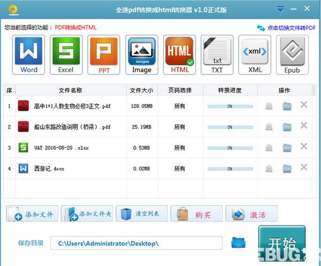Image resolution: width=321 pixels, height=266 pixels.
Task: Click the 保存目录 path input field
Action: click(x=136, y=243)
